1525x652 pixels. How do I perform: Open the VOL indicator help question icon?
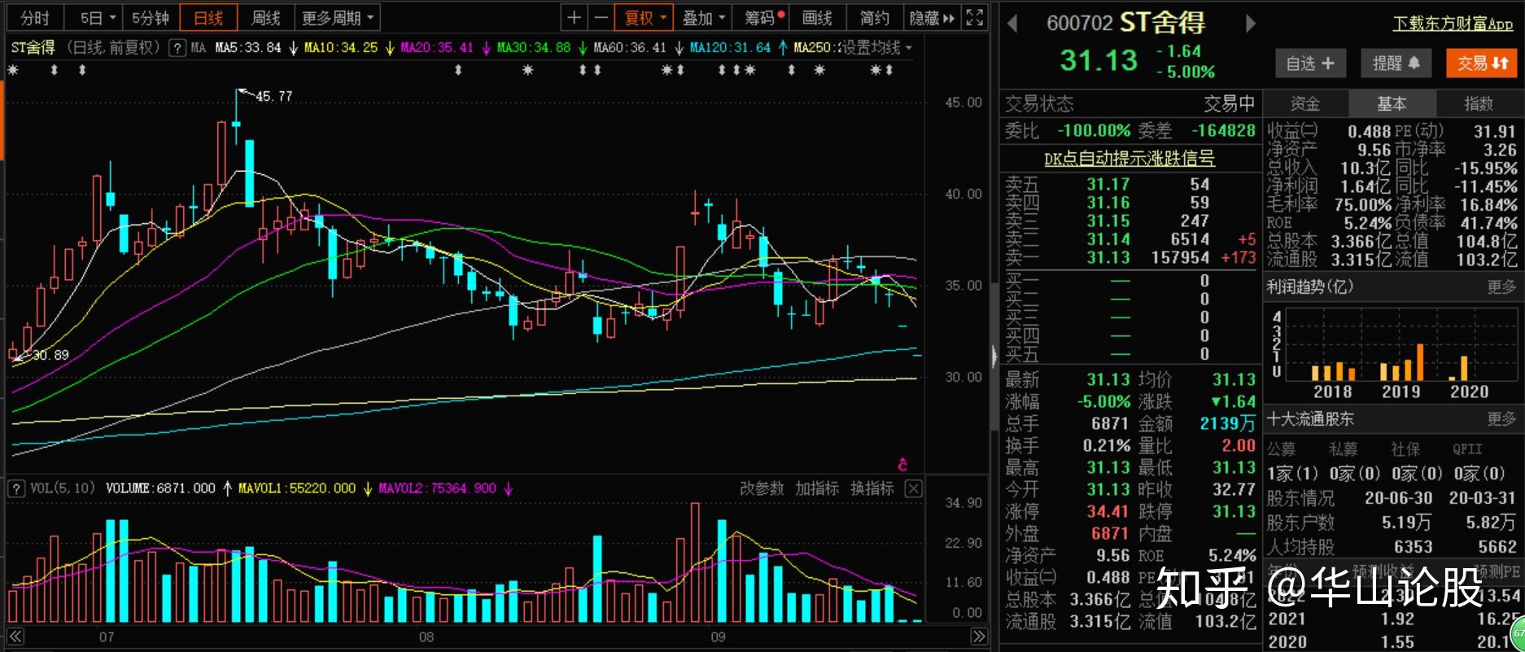(x=15, y=488)
